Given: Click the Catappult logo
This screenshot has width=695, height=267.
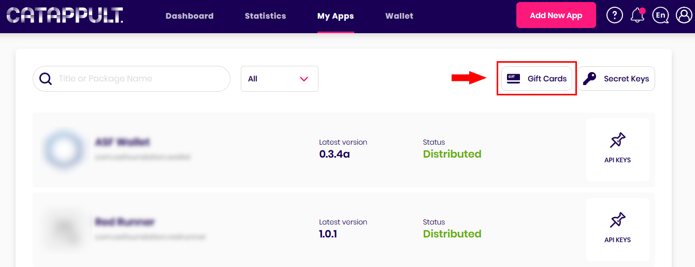Looking at the screenshot, I should 65,16.
